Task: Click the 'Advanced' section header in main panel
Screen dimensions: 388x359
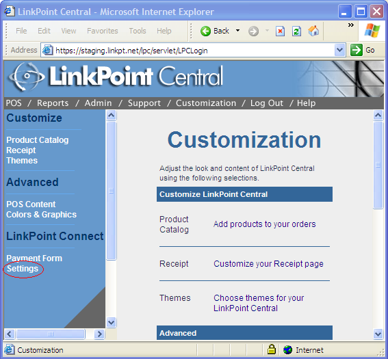Action: coord(244,333)
